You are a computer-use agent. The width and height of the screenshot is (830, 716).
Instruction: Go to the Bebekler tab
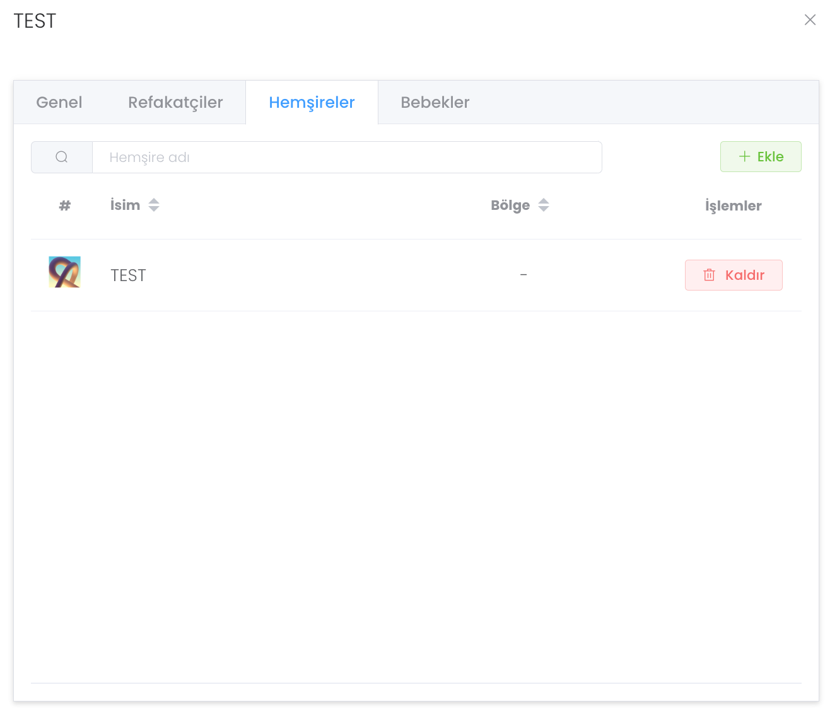[x=435, y=103]
